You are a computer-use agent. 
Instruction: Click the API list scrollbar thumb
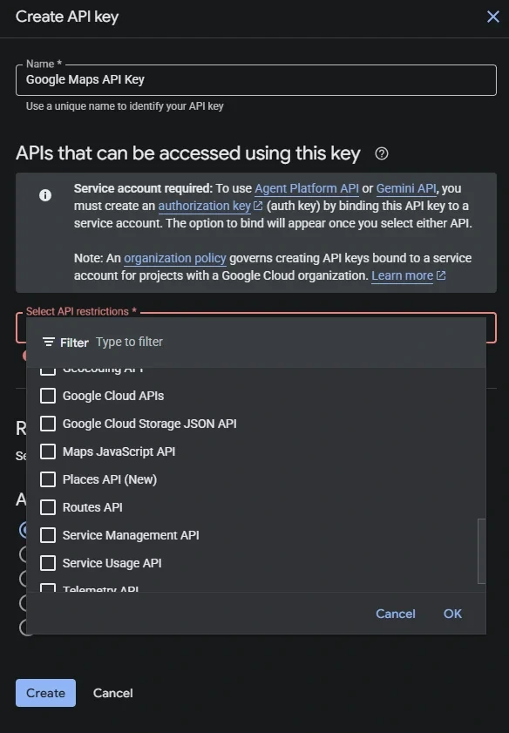tap(481, 551)
